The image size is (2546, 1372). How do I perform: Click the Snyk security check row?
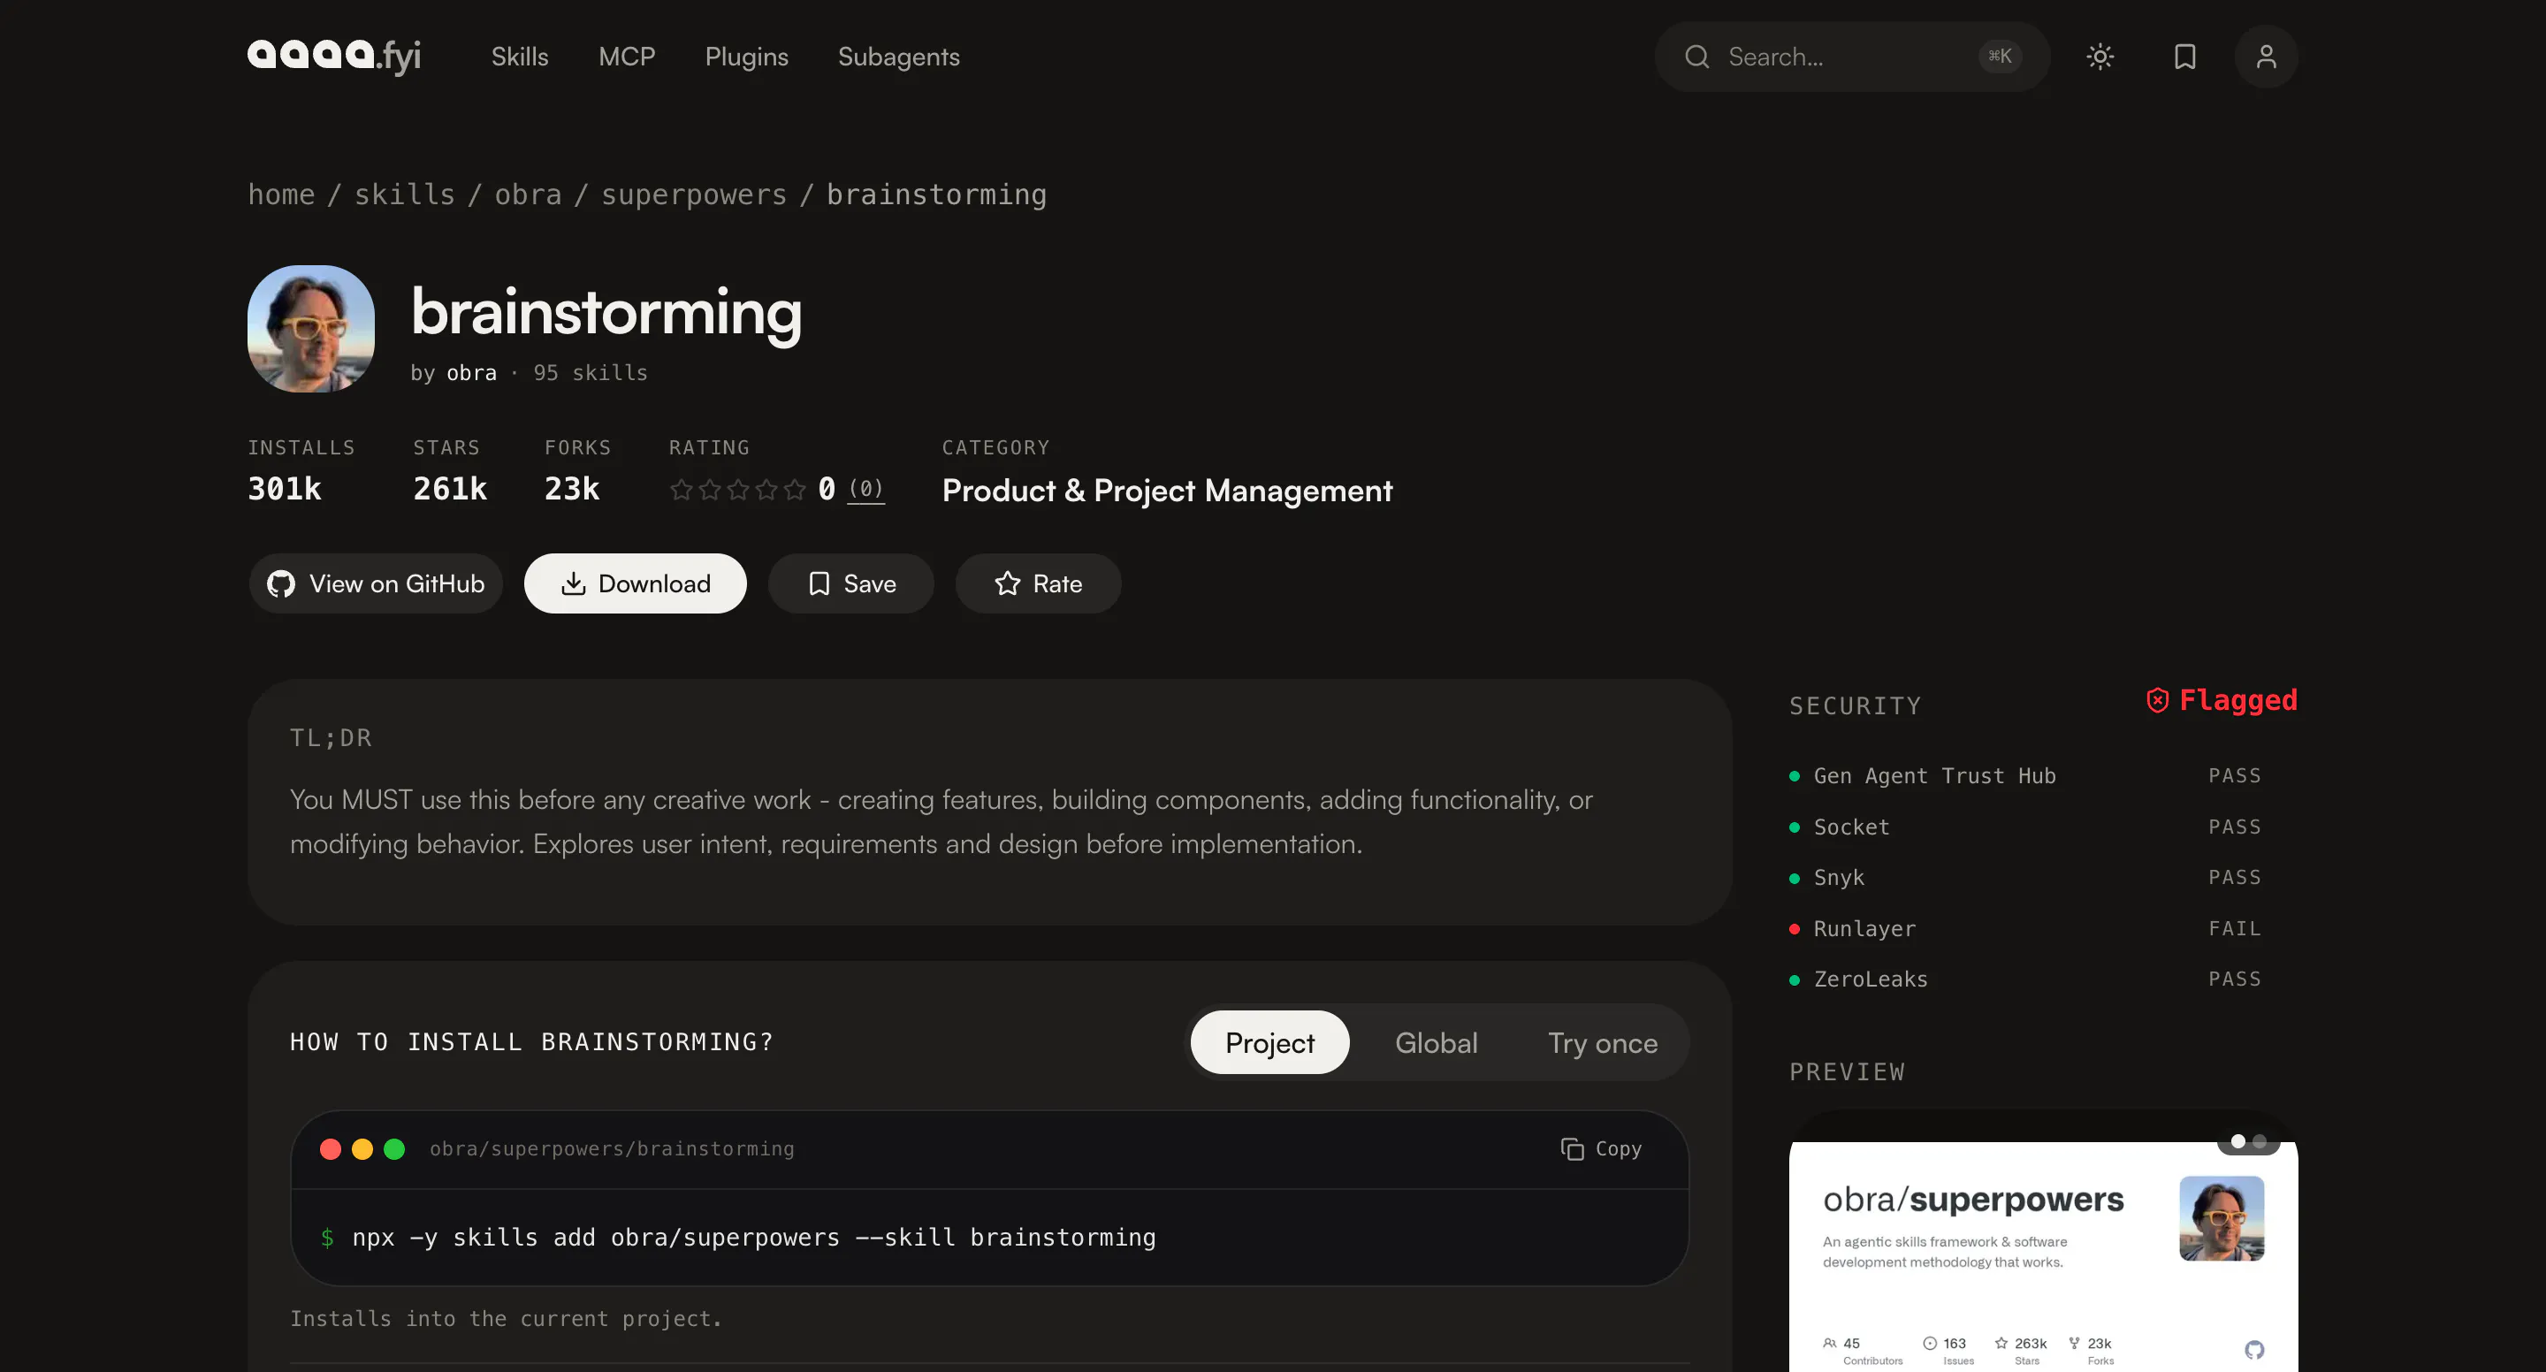click(2025, 878)
